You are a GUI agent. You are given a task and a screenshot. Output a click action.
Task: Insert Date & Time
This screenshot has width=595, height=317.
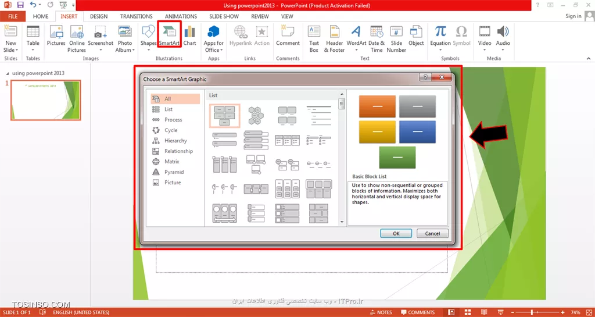[377, 39]
